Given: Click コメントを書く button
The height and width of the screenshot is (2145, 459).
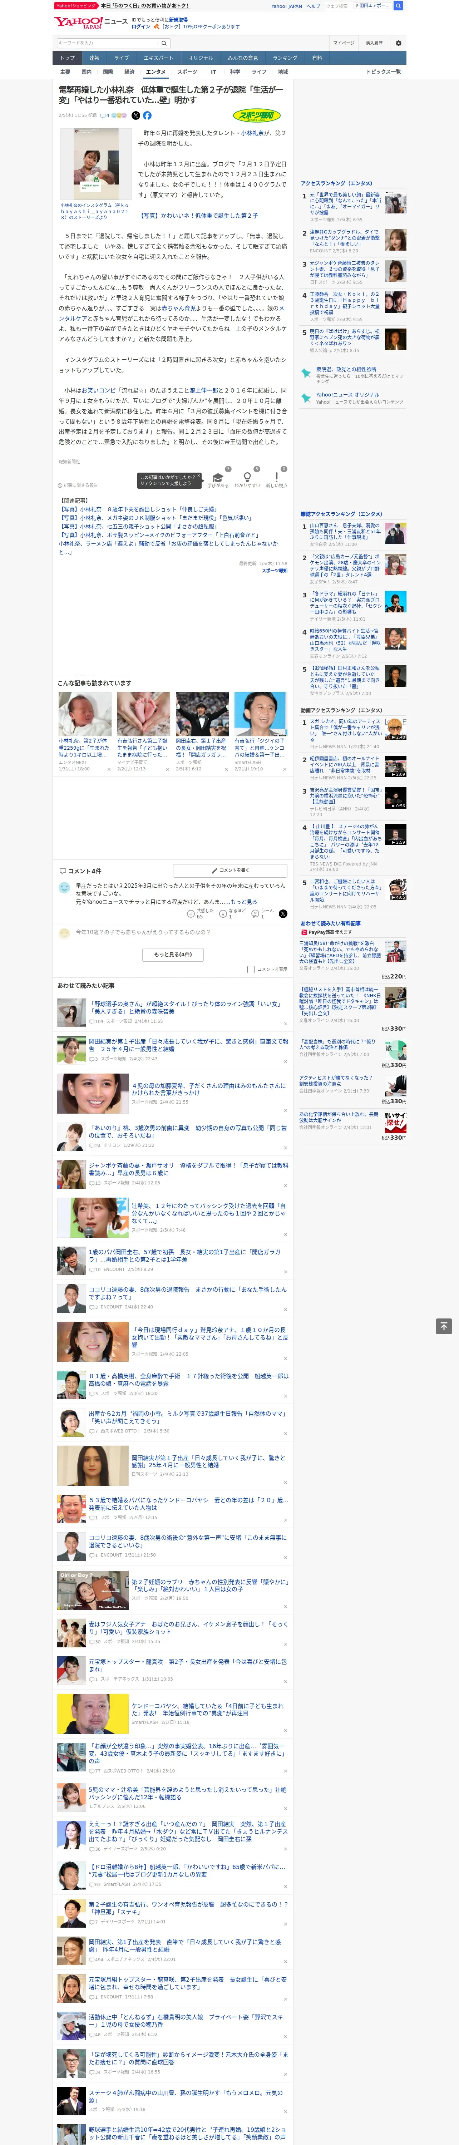Looking at the screenshot, I should [231, 870].
